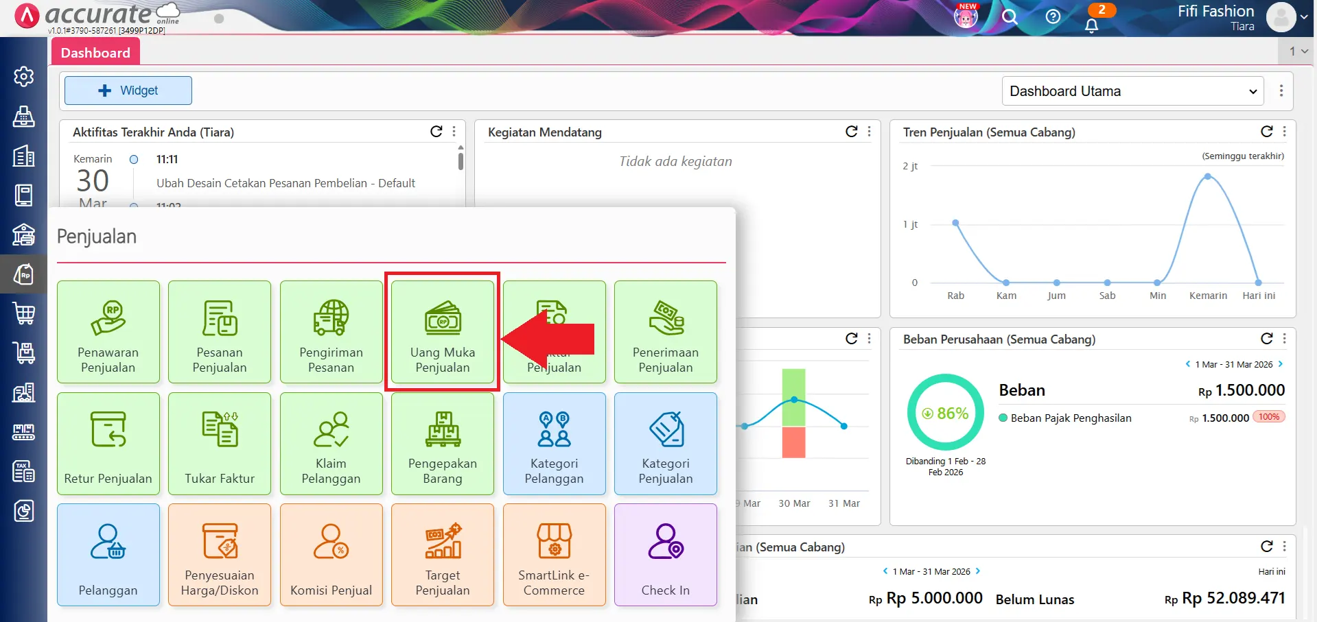Open Target Penjualan tile
The width and height of the screenshot is (1317, 622).
[x=442, y=555]
